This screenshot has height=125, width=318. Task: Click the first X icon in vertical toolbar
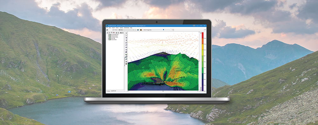point(126,33)
